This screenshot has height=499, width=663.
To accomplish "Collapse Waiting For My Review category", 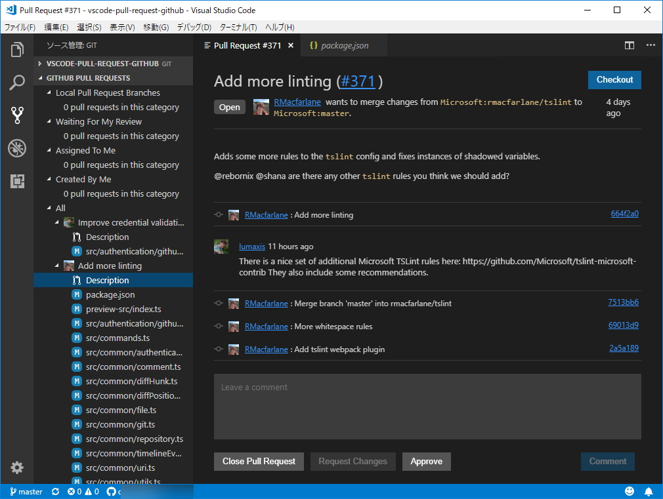I will 49,121.
